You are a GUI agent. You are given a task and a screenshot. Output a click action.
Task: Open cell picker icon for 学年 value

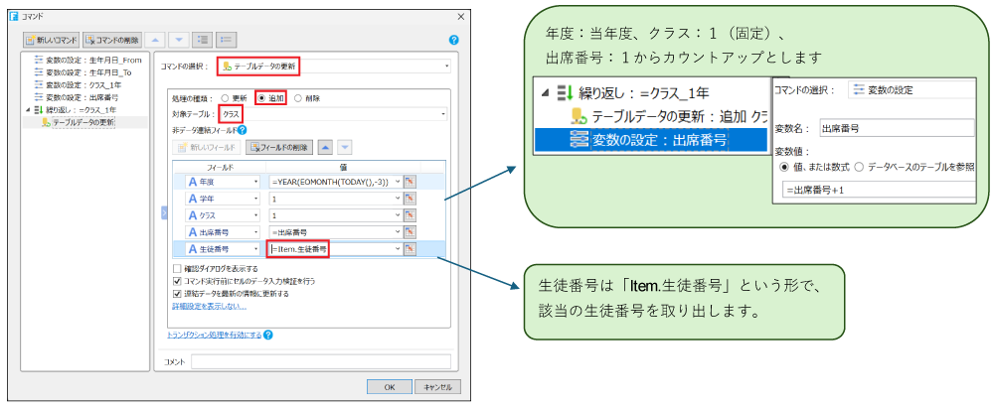pyautogui.click(x=410, y=199)
